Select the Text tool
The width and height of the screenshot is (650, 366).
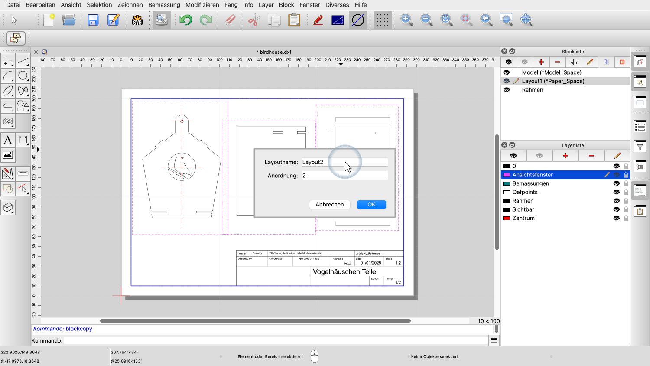[8, 140]
